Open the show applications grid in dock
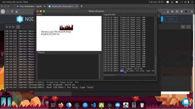Screen dimensions: 195x109 [x=53, y=105]
